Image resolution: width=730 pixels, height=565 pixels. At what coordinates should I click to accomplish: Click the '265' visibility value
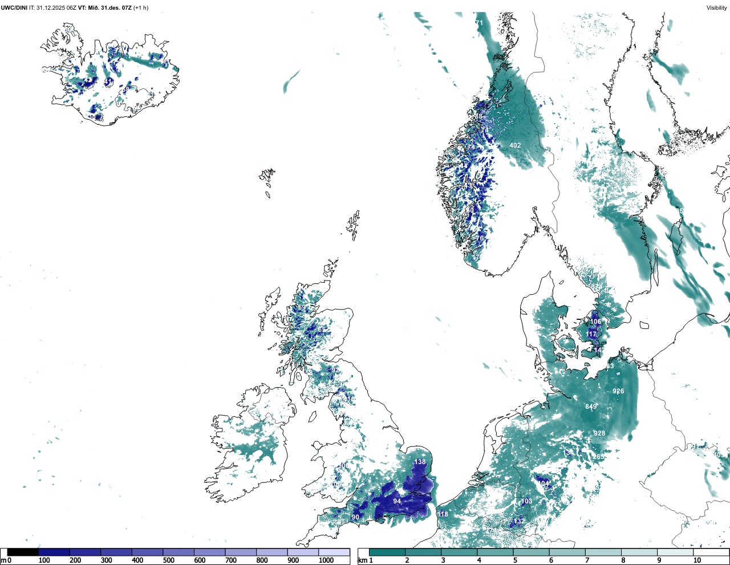[598, 457]
